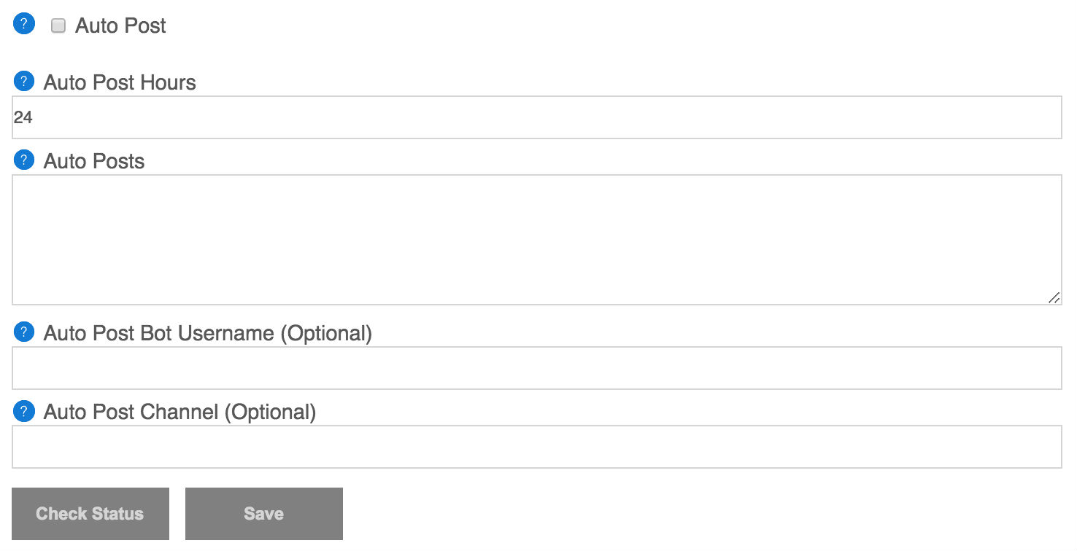Click the help icon for Auto Post Hours
Screen dimensions: 1077x551
24,81
